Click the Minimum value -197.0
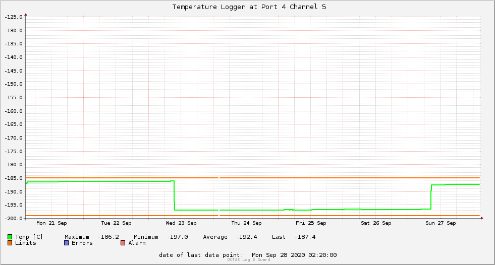Viewport: 495px width, 265px height. [178, 237]
